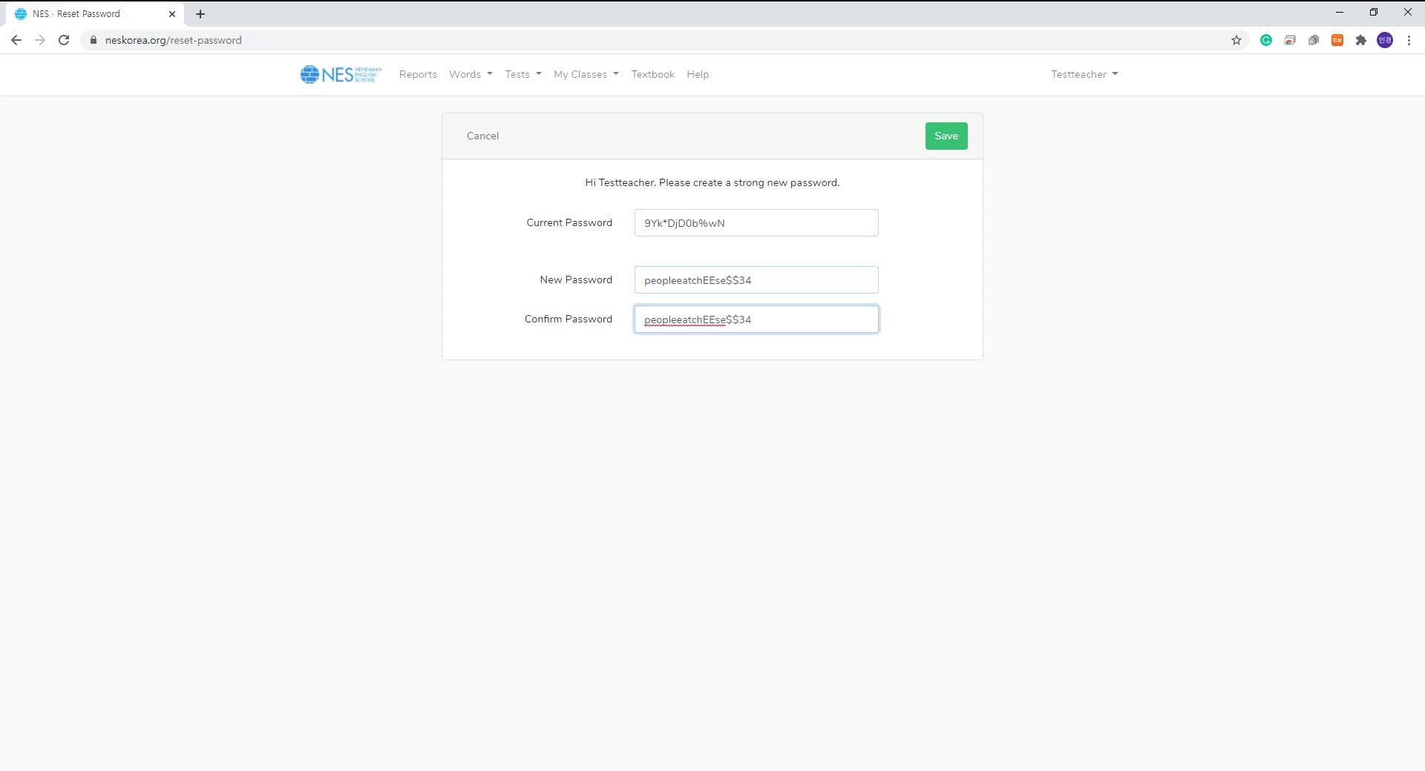
Task: Go to the Textbook page
Action: tap(653, 74)
